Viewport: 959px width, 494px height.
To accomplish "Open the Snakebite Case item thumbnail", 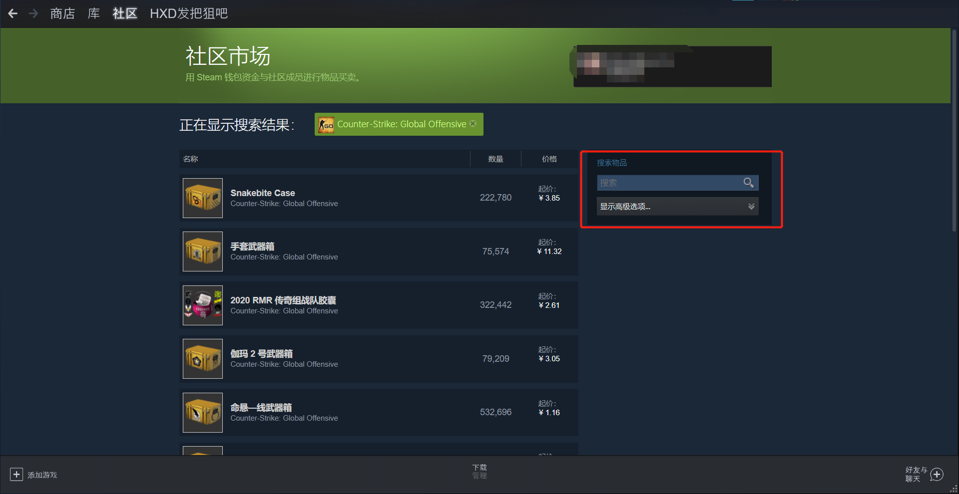I will pyautogui.click(x=203, y=198).
